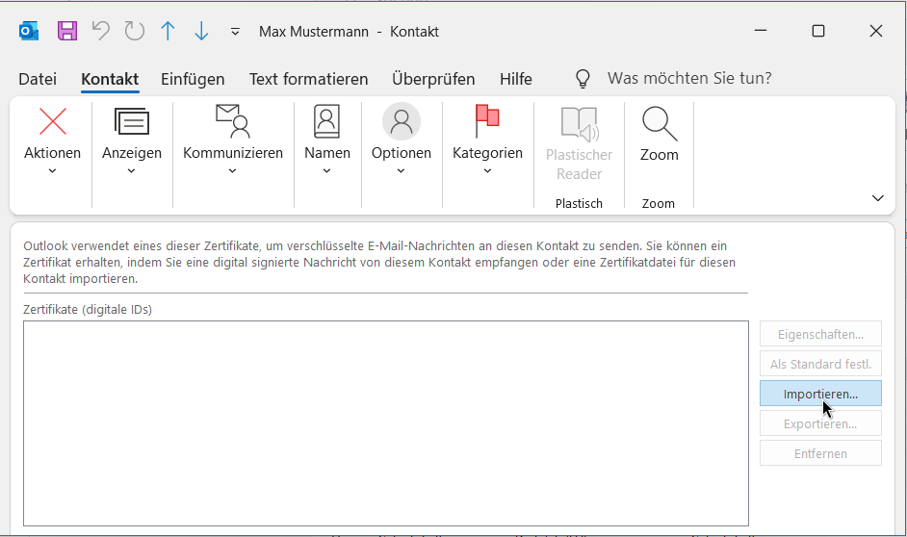Screen dimensions: 907x537
Task: Expand the Kategorien flag group
Action: point(487,141)
